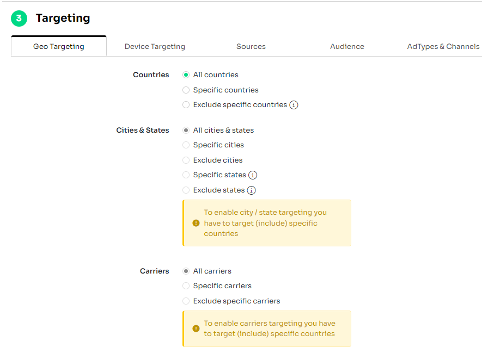Screen dimensions: 482x360
Task: Choose the Specific states radio option
Action: (x=186, y=175)
